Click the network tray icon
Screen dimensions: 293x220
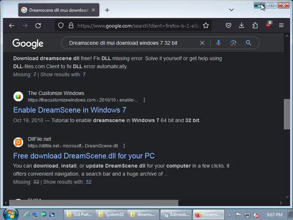pyautogui.click(x=247, y=215)
